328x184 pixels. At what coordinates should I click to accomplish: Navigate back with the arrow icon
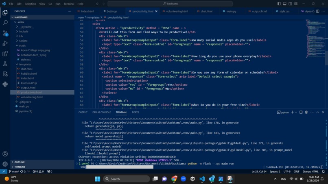pos(98,4)
